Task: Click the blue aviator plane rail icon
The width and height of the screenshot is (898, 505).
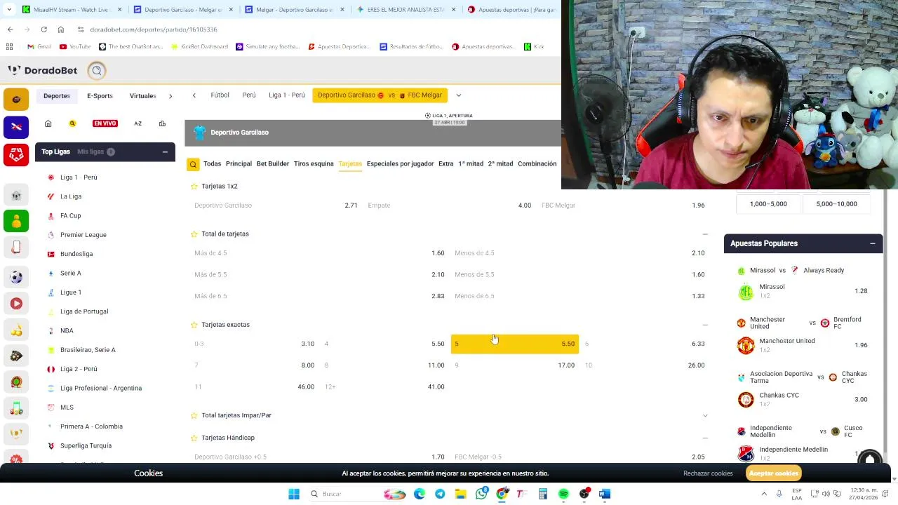Action: click(16, 127)
